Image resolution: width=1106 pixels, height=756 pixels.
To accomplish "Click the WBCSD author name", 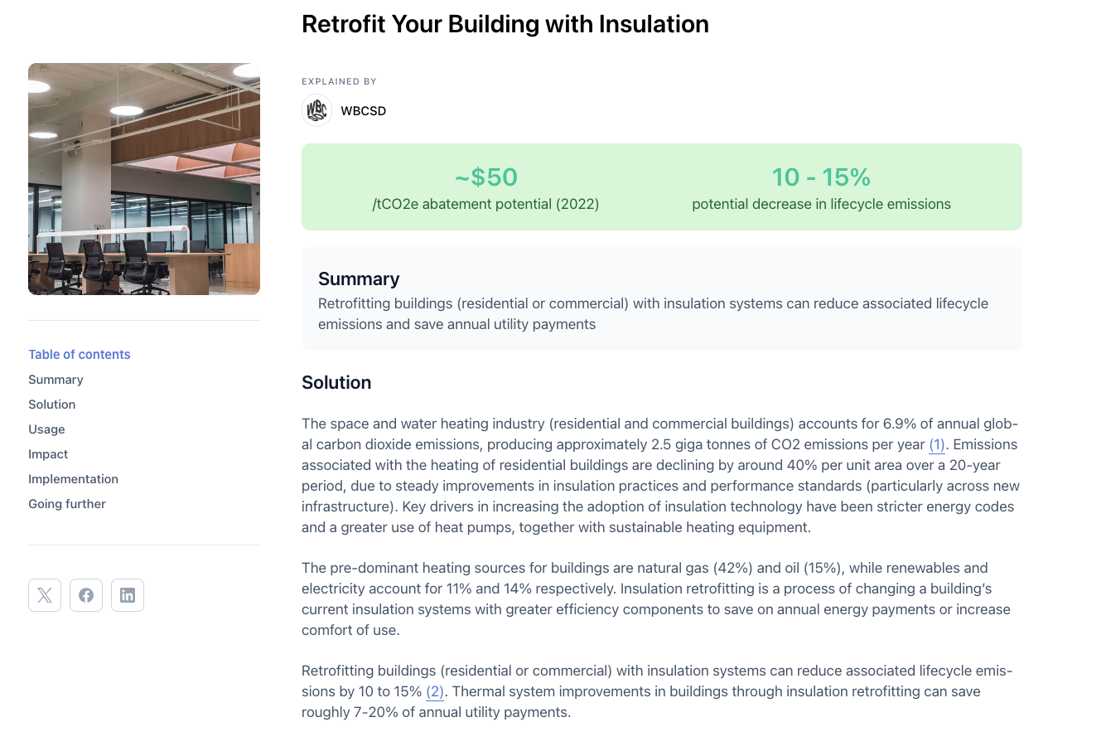I will point(364,111).
